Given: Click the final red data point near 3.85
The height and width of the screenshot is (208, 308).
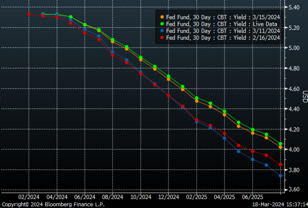Looking at the screenshot, I should coord(281,164).
